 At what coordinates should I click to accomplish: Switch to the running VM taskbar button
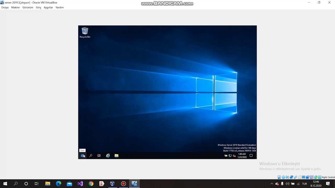pyautogui.click(x=134, y=184)
